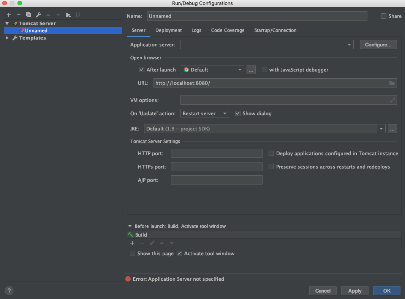405x299 pixels.
Task: Uncheck Activate tool window checkbox
Action: 179,253
